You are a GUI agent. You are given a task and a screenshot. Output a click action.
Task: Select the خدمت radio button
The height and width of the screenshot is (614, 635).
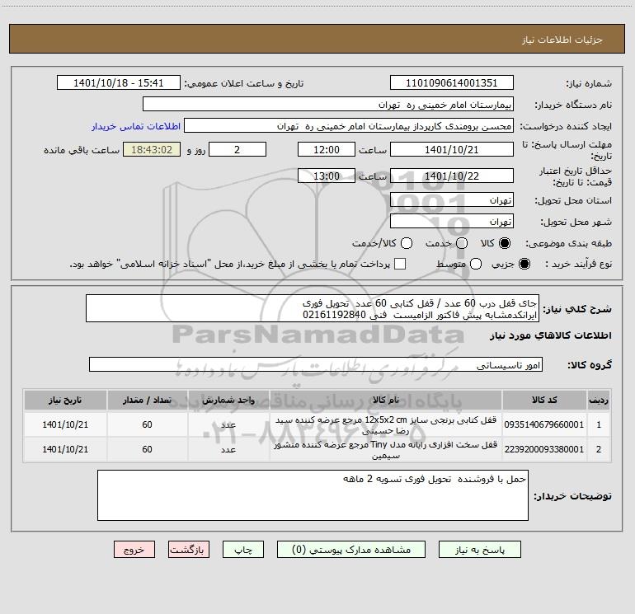click(x=462, y=243)
